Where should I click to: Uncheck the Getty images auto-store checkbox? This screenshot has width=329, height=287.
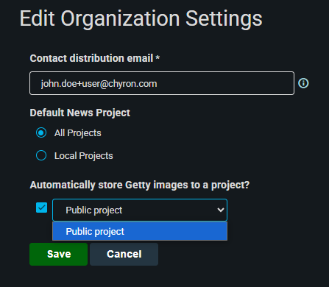pyautogui.click(x=42, y=208)
